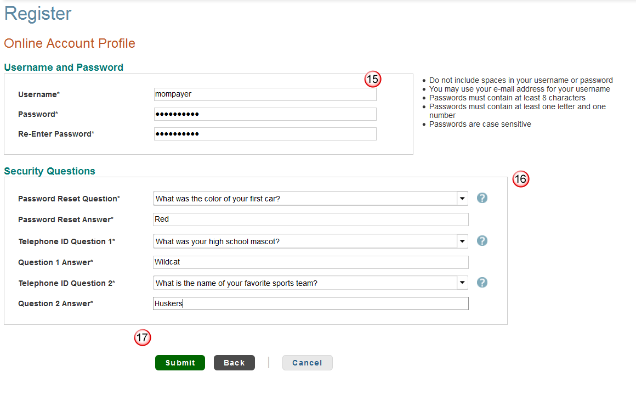
Task: Click the Question 2 Answer field
Action: [310, 303]
